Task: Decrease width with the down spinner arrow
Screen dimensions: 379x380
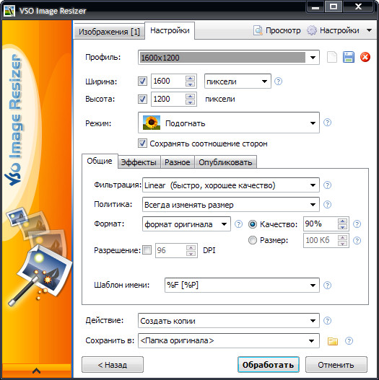Action: (191, 84)
